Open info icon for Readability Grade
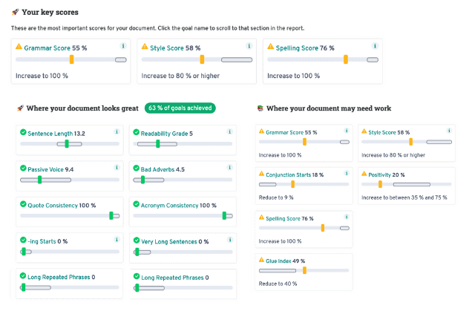 click(230, 132)
